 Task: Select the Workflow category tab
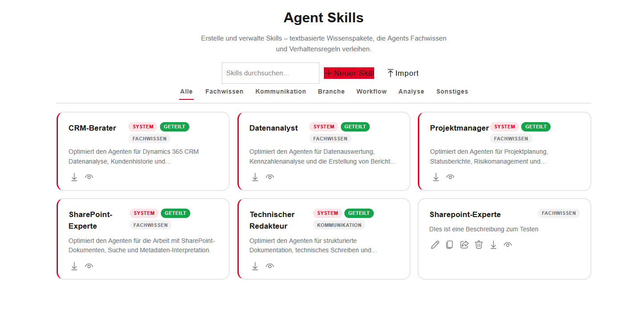372,91
